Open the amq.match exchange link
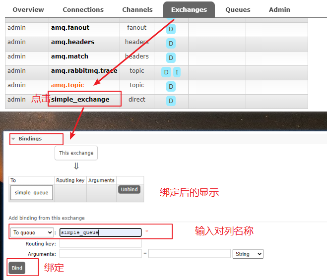This screenshot has height=280, width=327. point(69,56)
